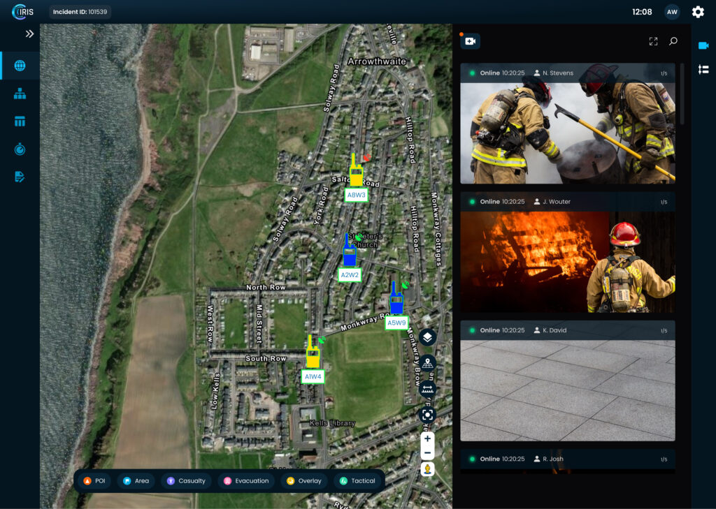The height and width of the screenshot is (509, 716).
Task: Click the map layers icon
Action: pyautogui.click(x=427, y=337)
